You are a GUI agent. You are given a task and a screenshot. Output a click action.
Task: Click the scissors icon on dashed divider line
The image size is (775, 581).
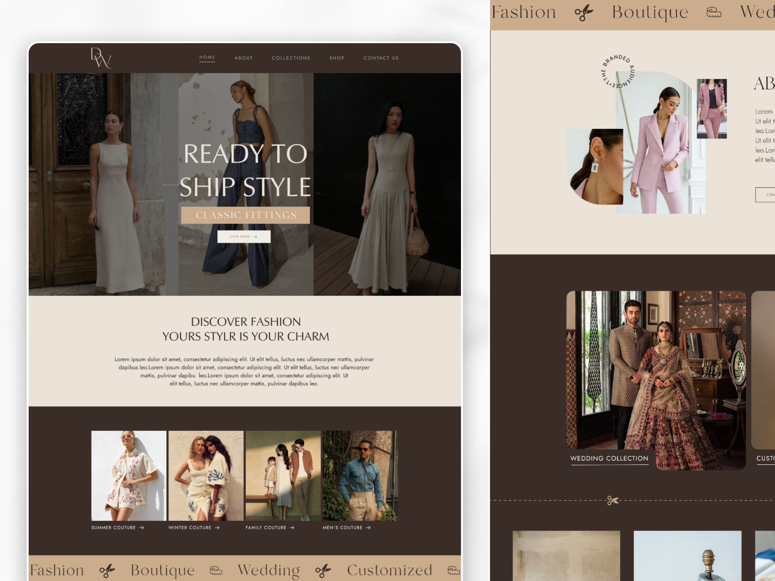(x=612, y=501)
